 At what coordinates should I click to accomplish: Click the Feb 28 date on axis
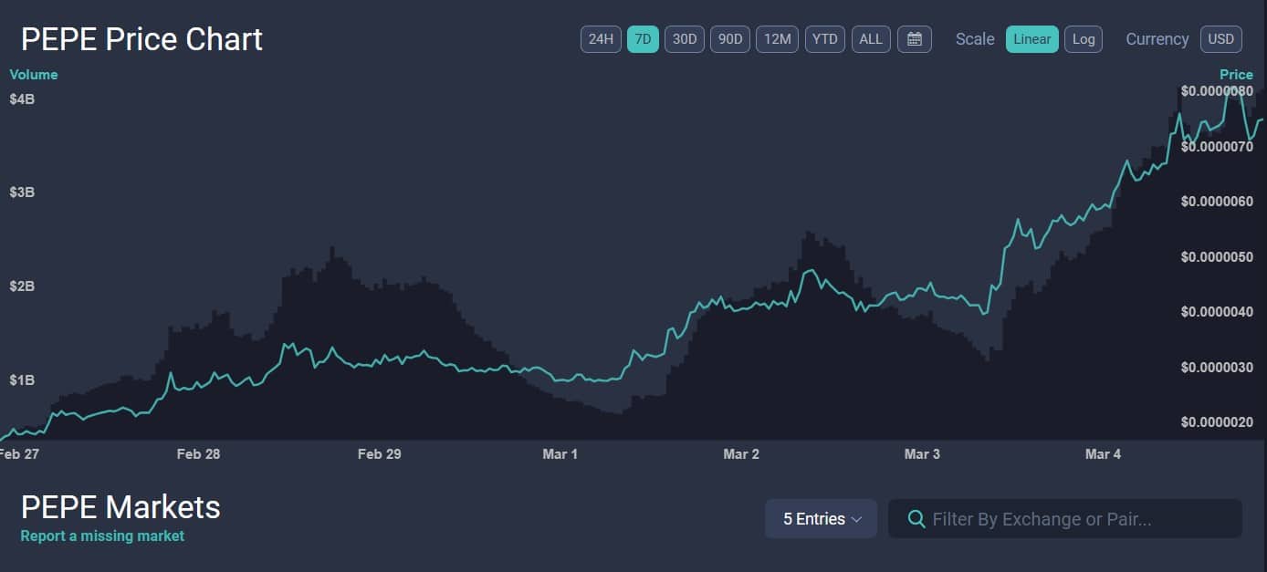(x=198, y=454)
